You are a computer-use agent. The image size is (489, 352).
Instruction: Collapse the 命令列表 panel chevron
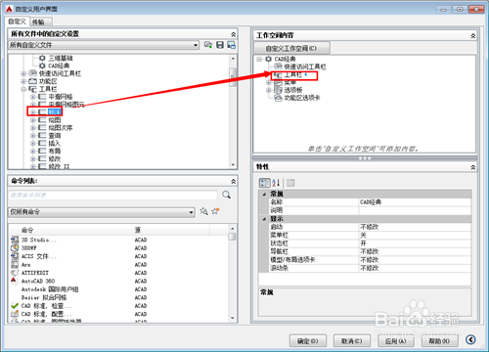click(x=233, y=181)
